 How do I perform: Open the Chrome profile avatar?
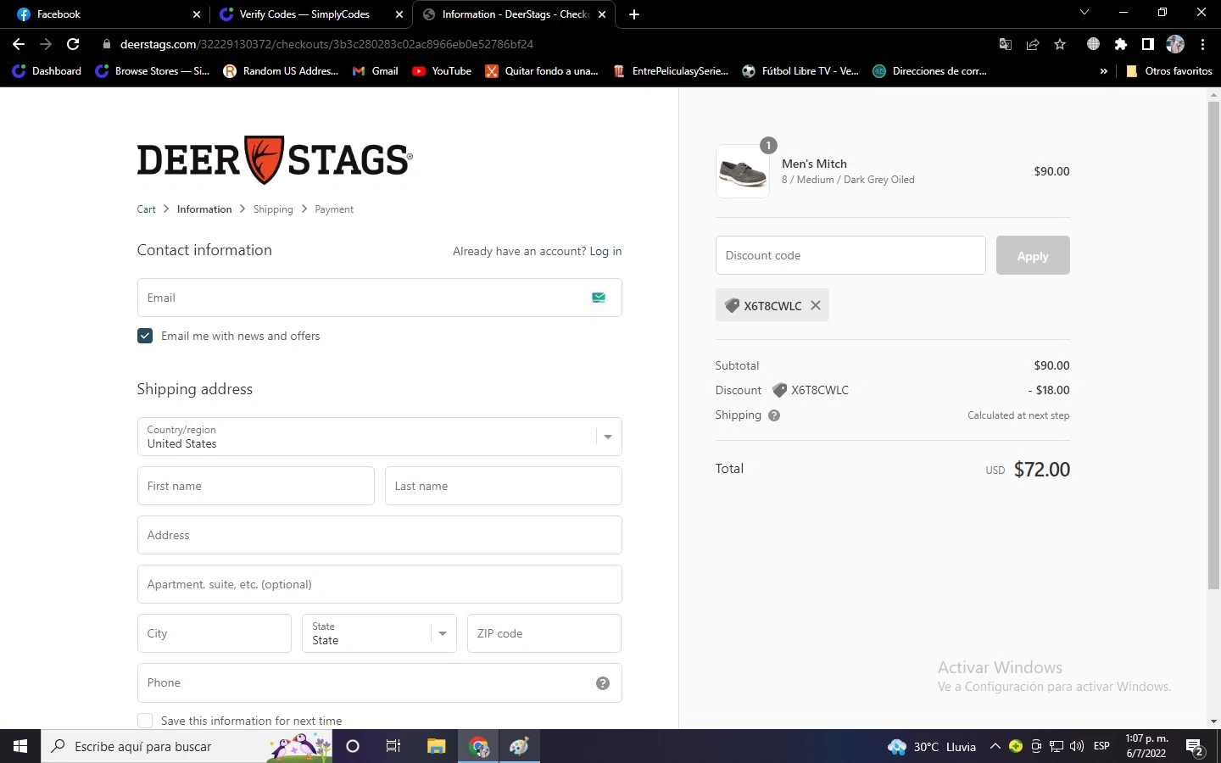1175,44
